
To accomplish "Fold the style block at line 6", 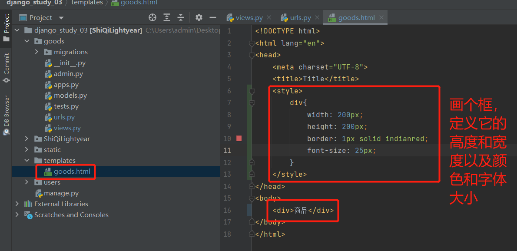I will click(x=252, y=91).
